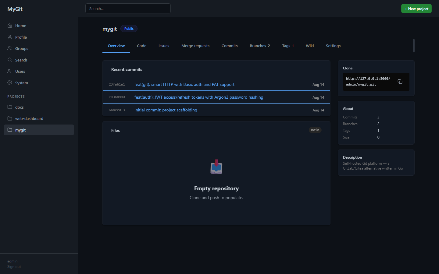Image resolution: width=439 pixels, height=274 pixels.
Task: Click the mygit repository title
Action: pyautogui.click(x=110, y=29)
